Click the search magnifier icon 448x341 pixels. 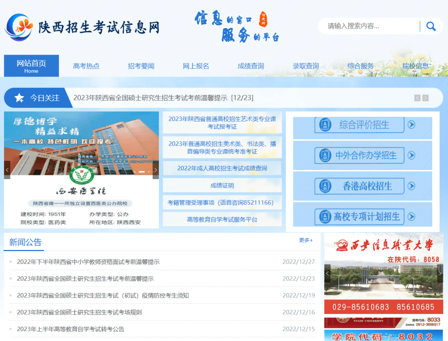click(431, 26)
